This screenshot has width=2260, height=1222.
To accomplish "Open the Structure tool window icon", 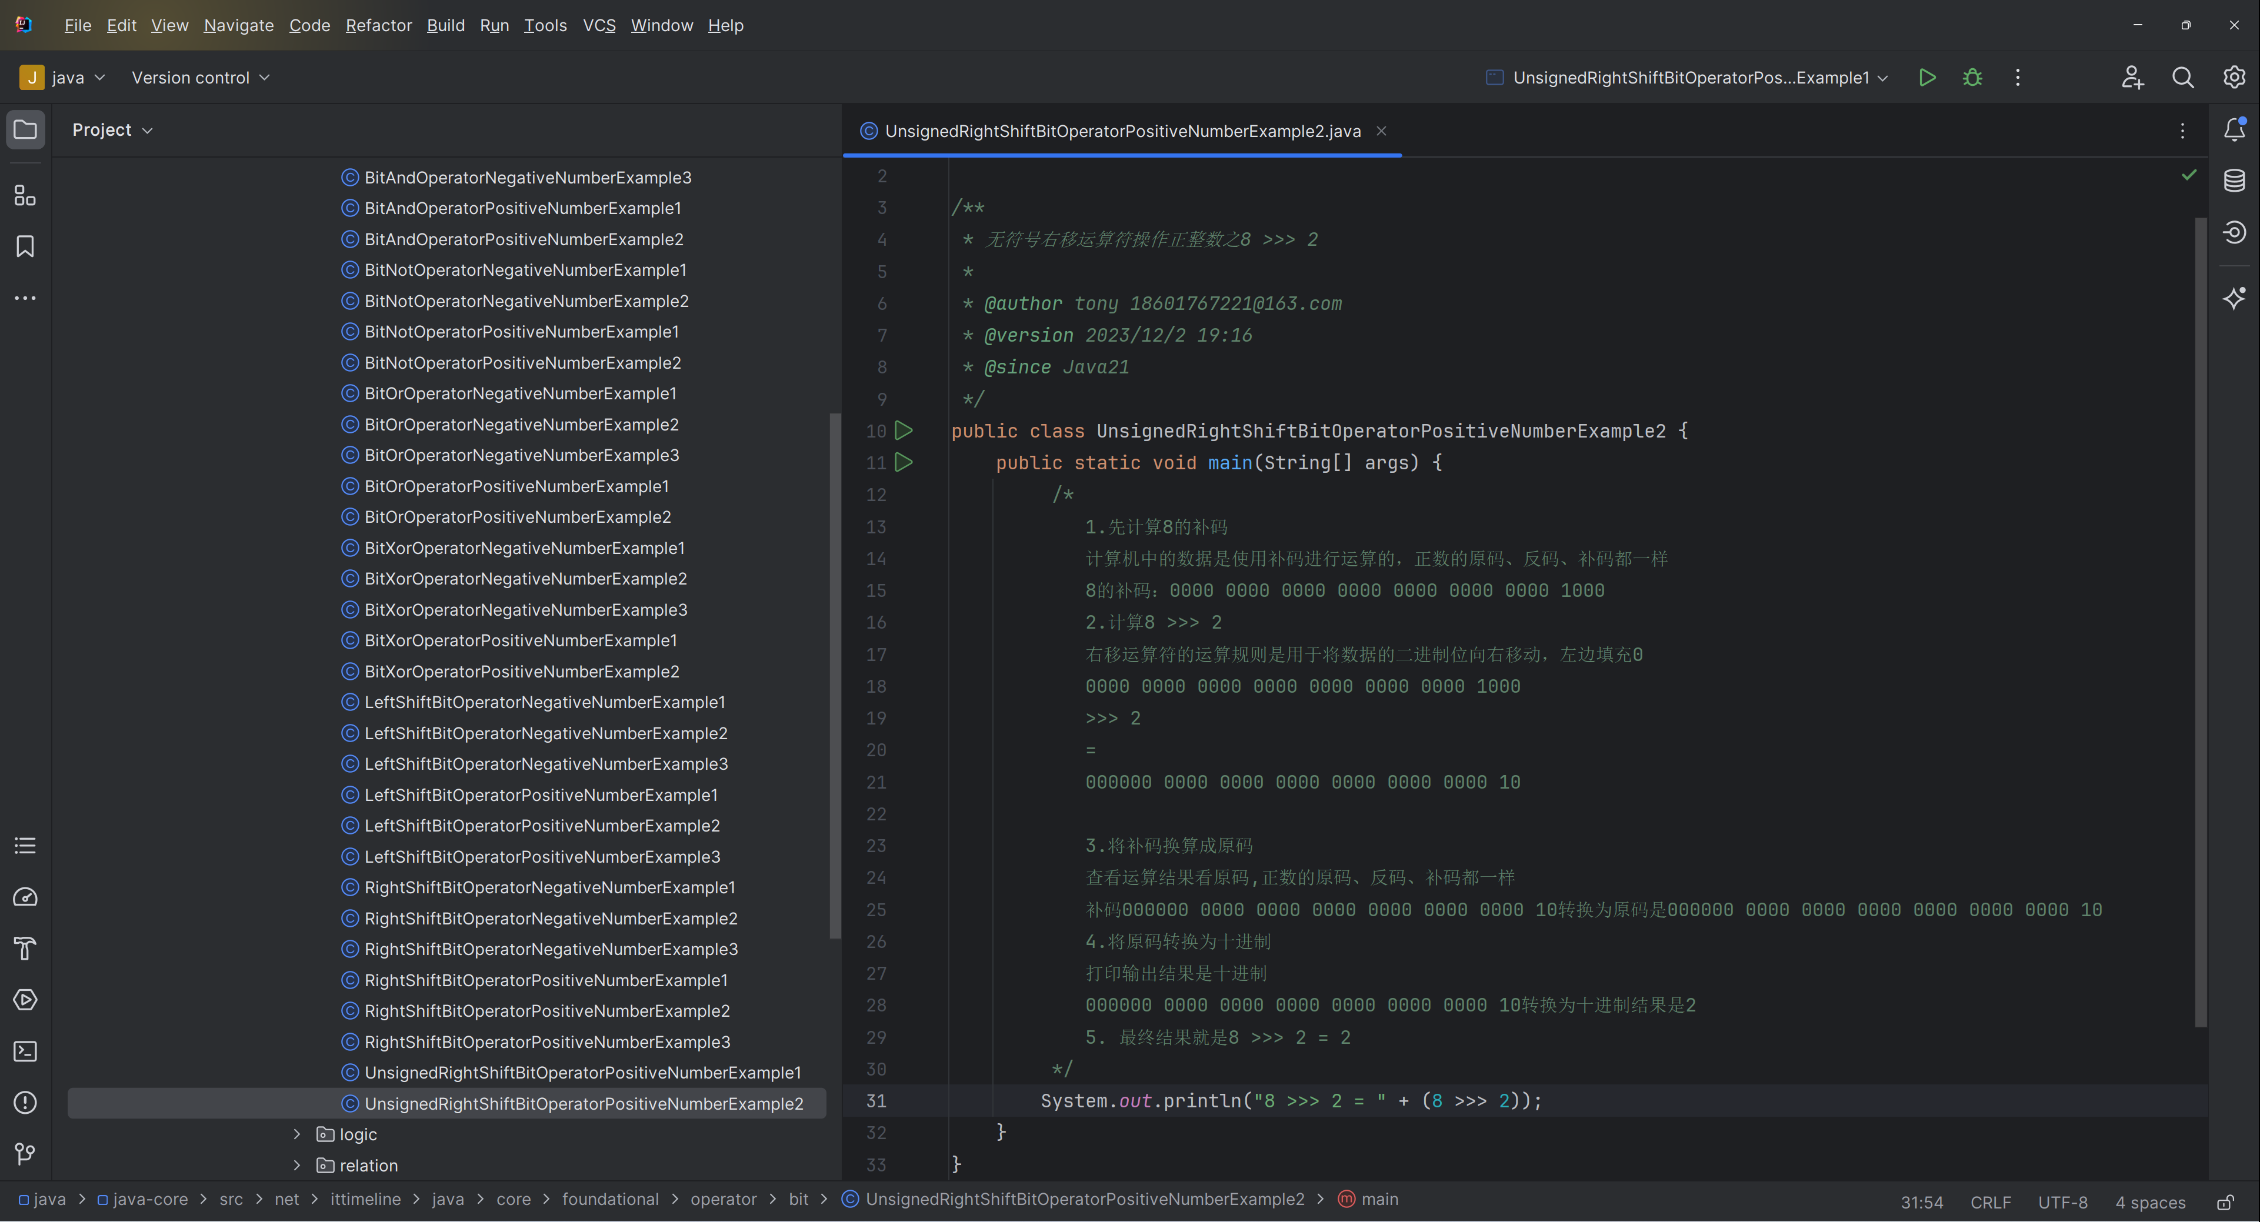I will tap(25, 195).
